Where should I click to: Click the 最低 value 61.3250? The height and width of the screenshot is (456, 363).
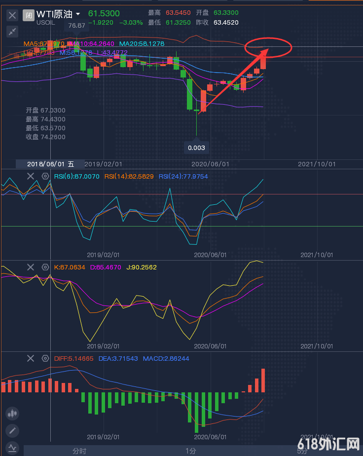[178, 23]
